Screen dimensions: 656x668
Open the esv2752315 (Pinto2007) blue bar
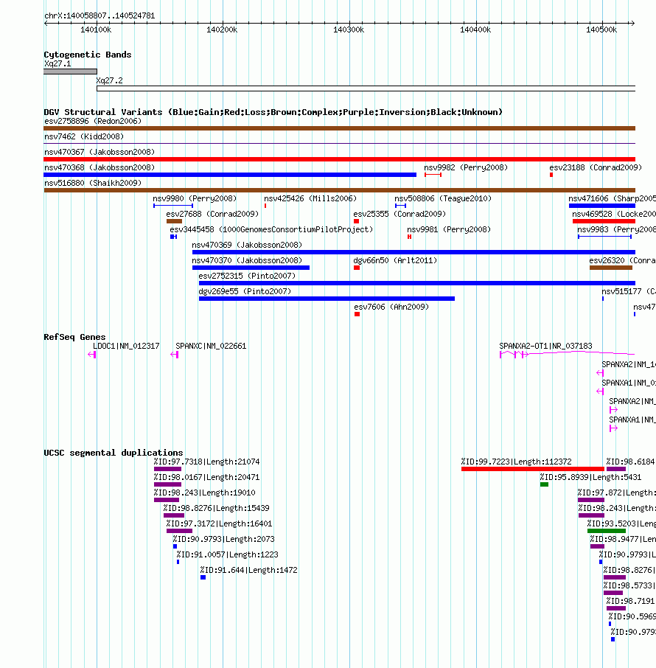417,283
